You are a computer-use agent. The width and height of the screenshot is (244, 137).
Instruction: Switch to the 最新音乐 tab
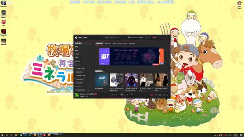(x=132, y=44)
